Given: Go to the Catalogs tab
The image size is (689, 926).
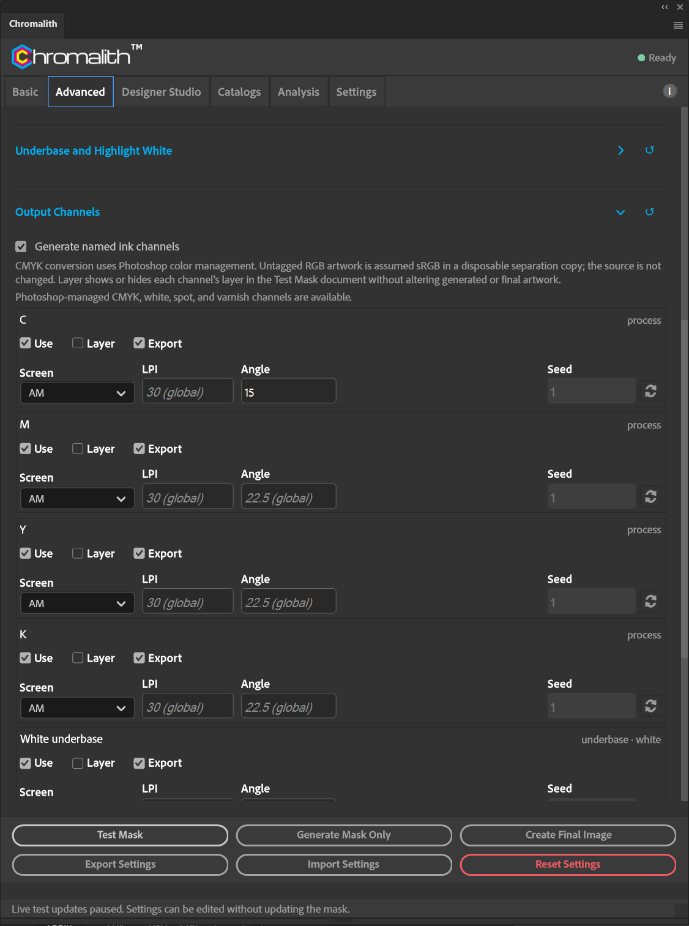Looking at the screenshot, I should point(239,92).
